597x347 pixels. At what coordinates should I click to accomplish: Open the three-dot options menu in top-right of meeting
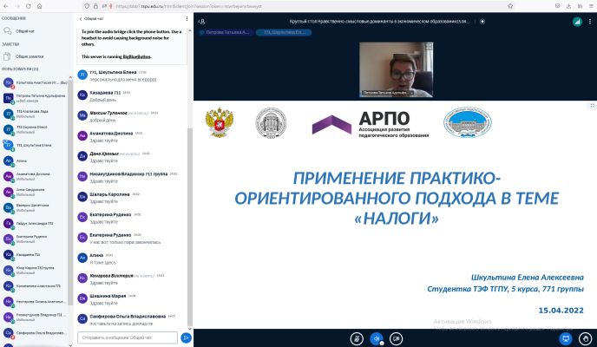pyautogui.click(x=591, y=22)
